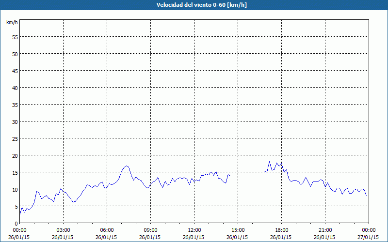Click the chart title "Velocidad del viento 0-60 [km/h]"
The image size is (388, 242).
pyautogui.click(x=194, y=5)
